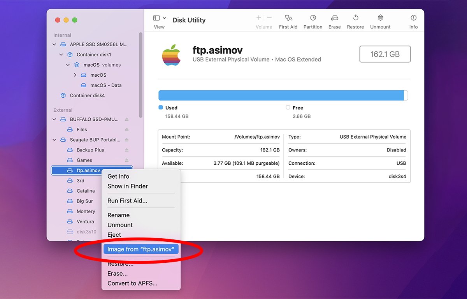Select the 3rd volume
Image resolution: width=467 pixels, height=299 pixels.
tap(81, 181)
